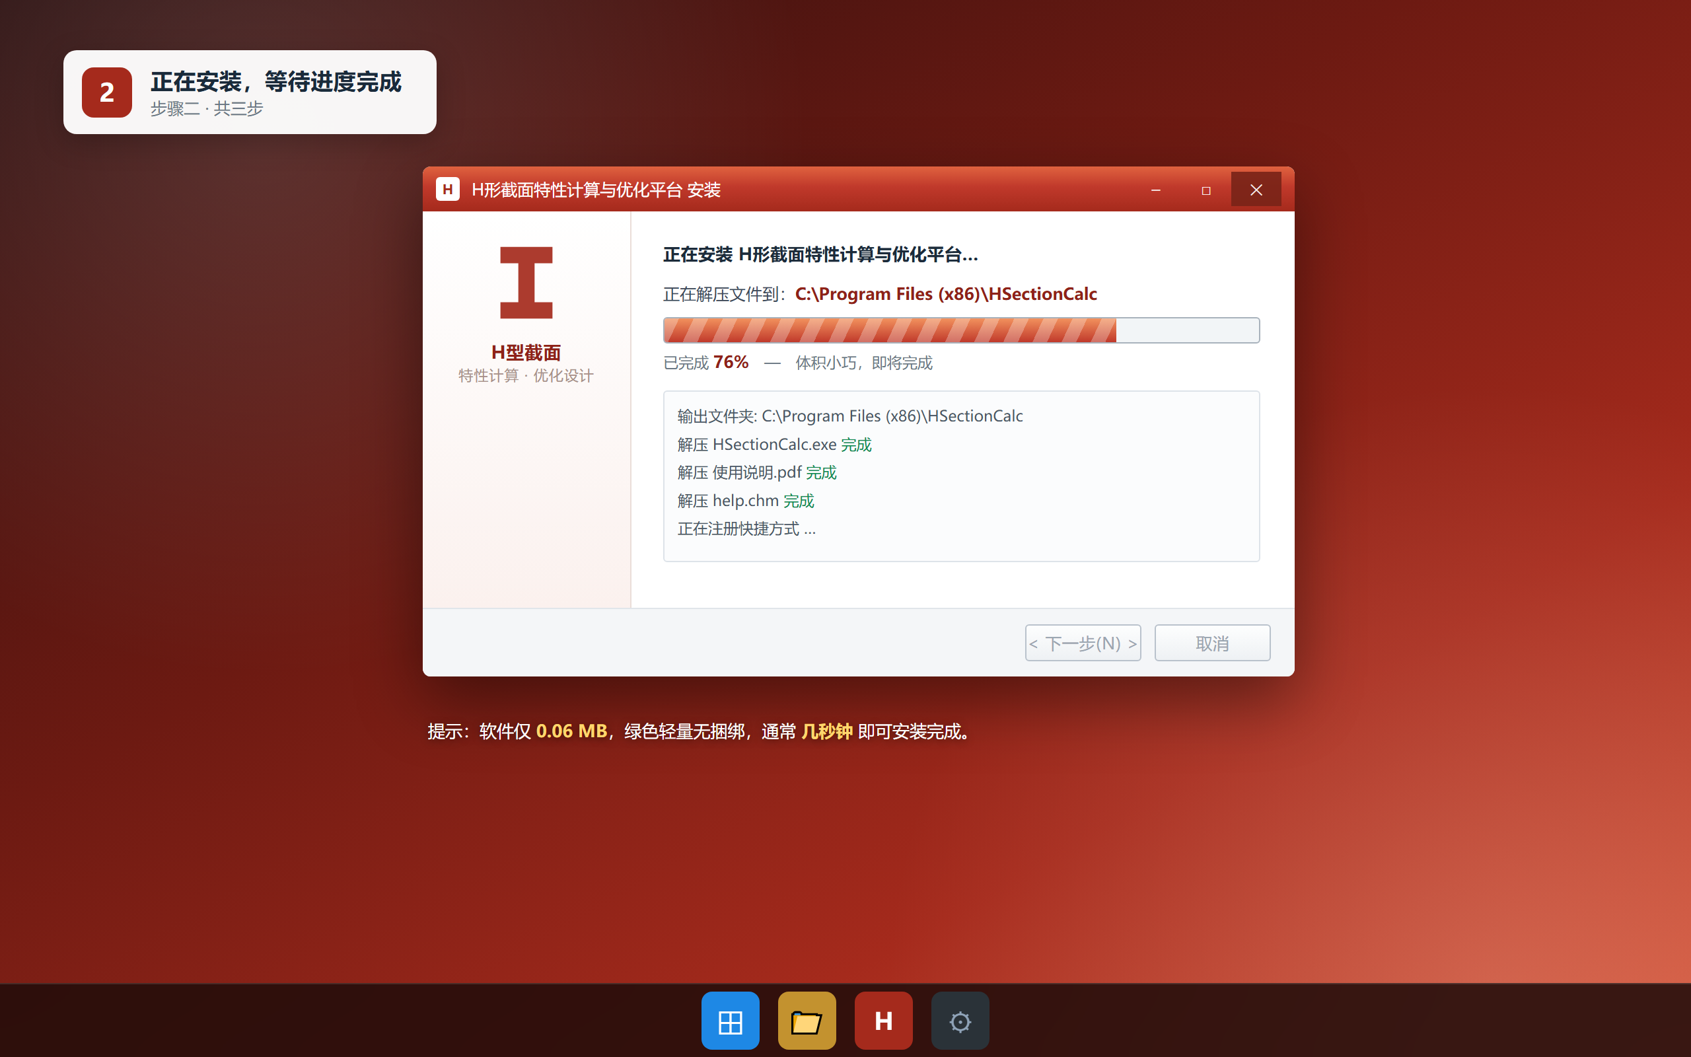
Task: Open the settings gear icon on taskbar
Action: click(960, 1020)
